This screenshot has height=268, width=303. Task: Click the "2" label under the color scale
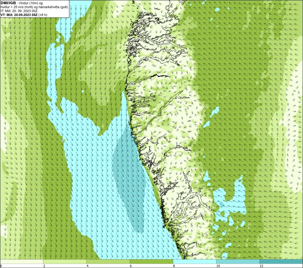point(44,266)
